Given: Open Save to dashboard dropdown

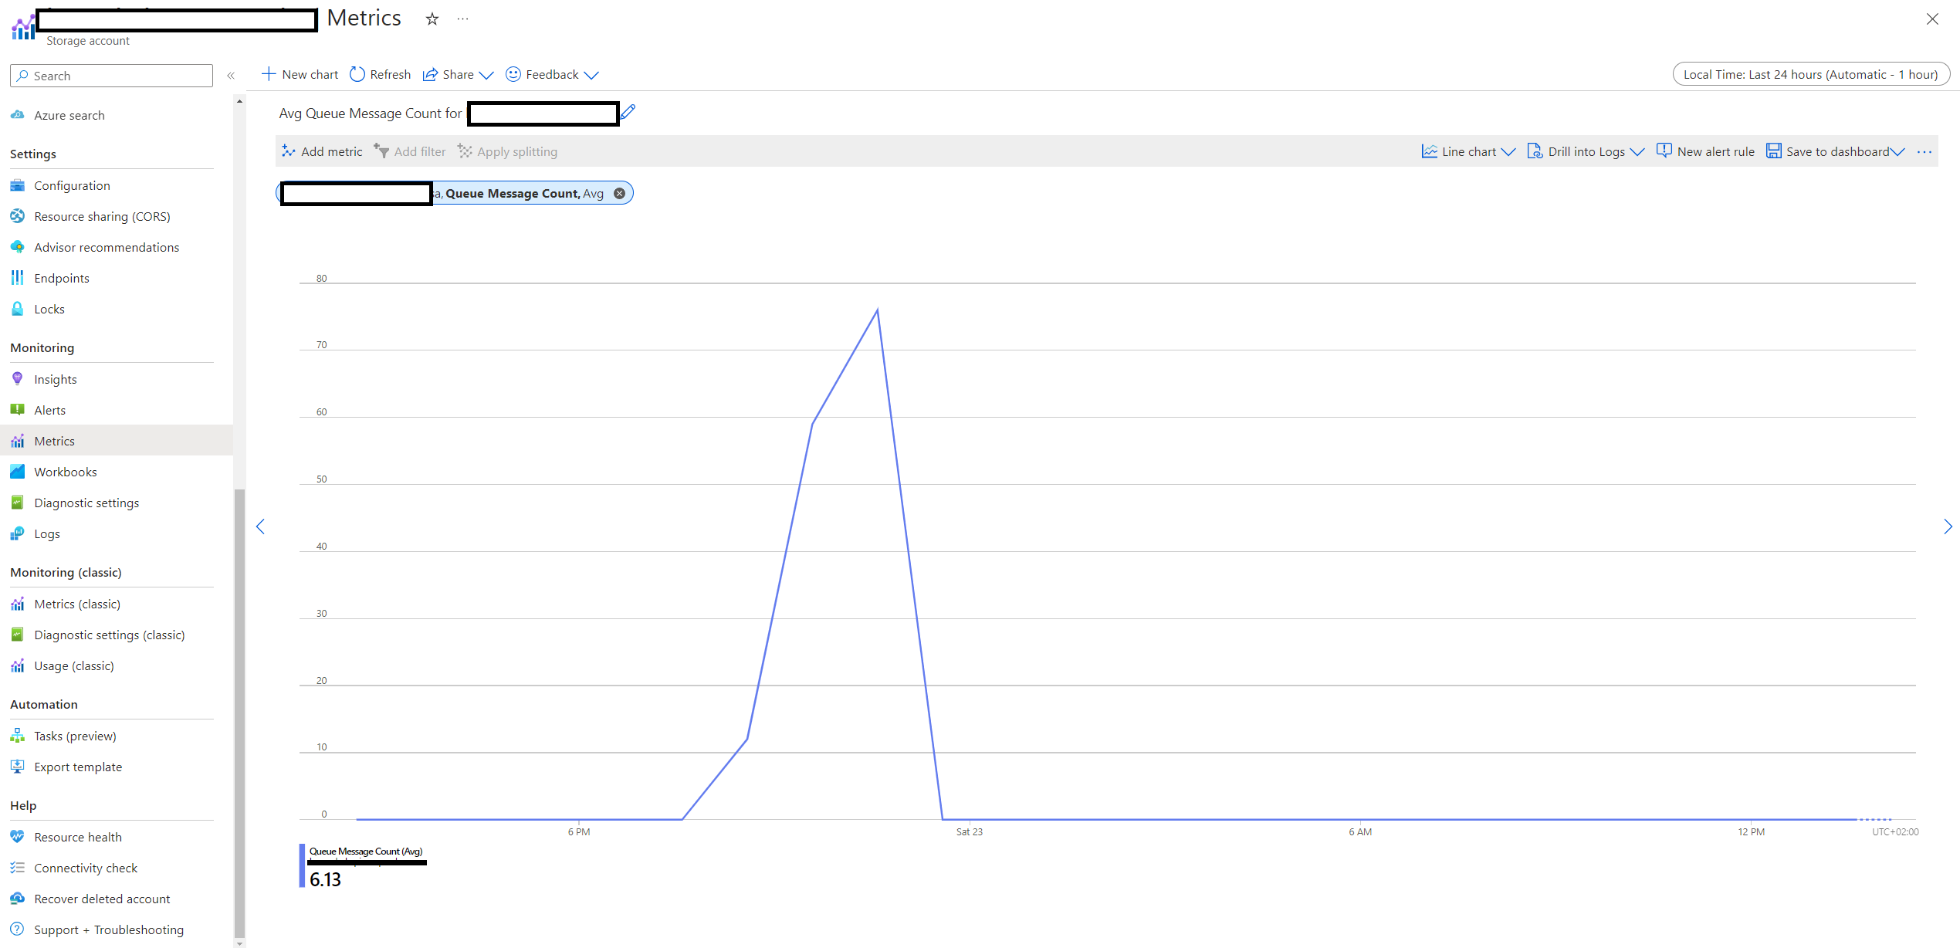Looking at the screenshot, I should [x=1836, y=151].
